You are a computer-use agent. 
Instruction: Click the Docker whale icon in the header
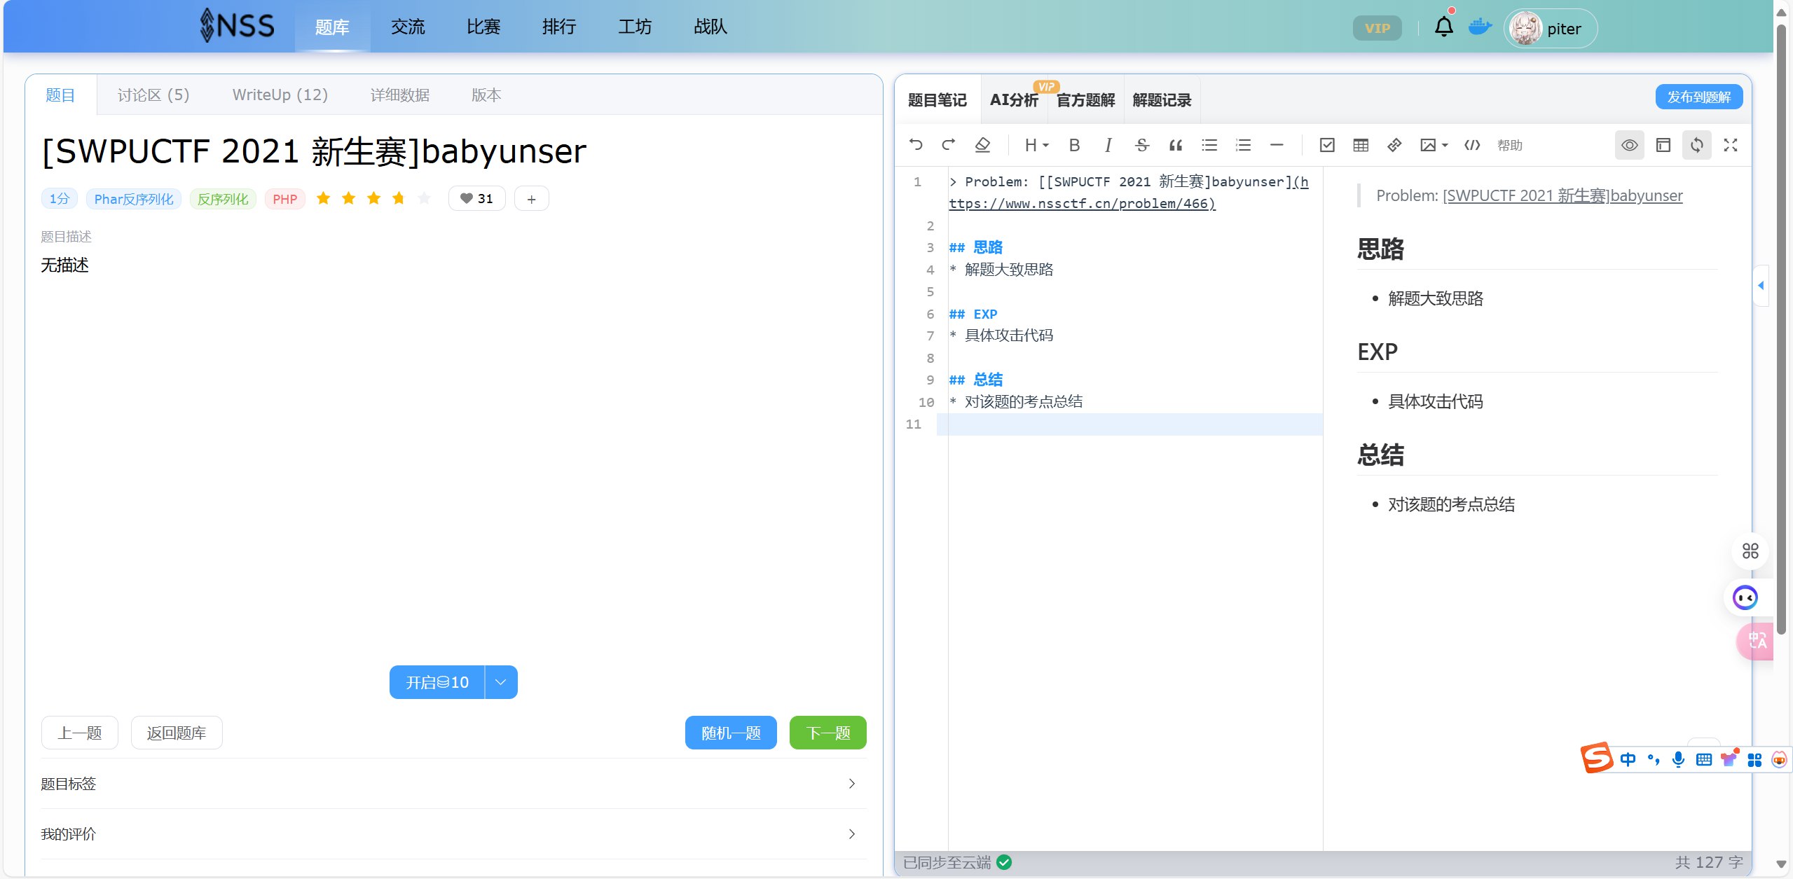pyautogui.click(x=1480, y=27)
